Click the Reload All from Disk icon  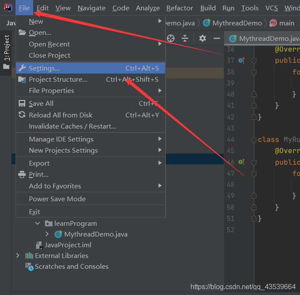[22, 115]
